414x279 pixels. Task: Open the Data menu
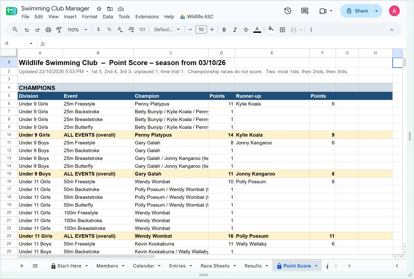point(108,17)
